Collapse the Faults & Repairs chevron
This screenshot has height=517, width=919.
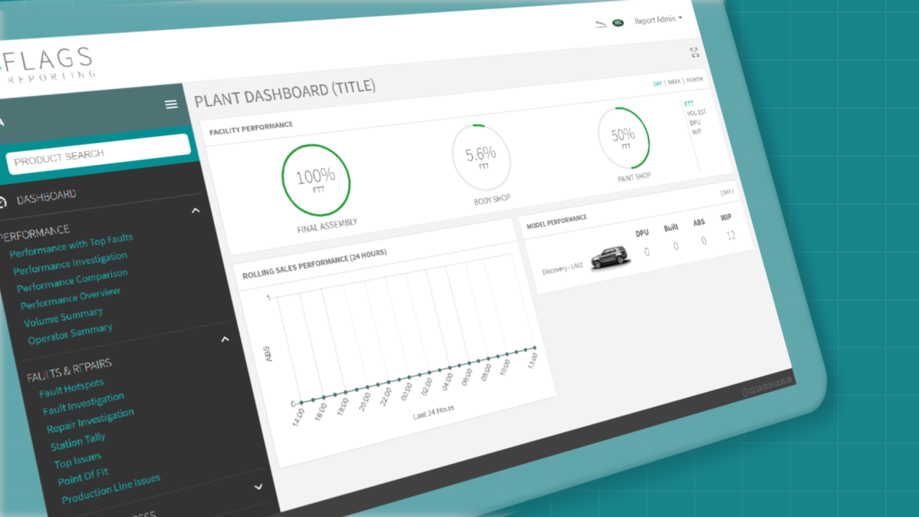[x=225, y=339]
